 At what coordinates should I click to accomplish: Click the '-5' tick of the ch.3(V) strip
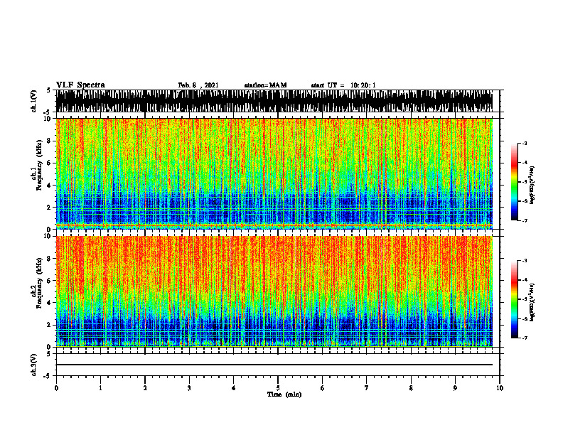click(48, 376)
